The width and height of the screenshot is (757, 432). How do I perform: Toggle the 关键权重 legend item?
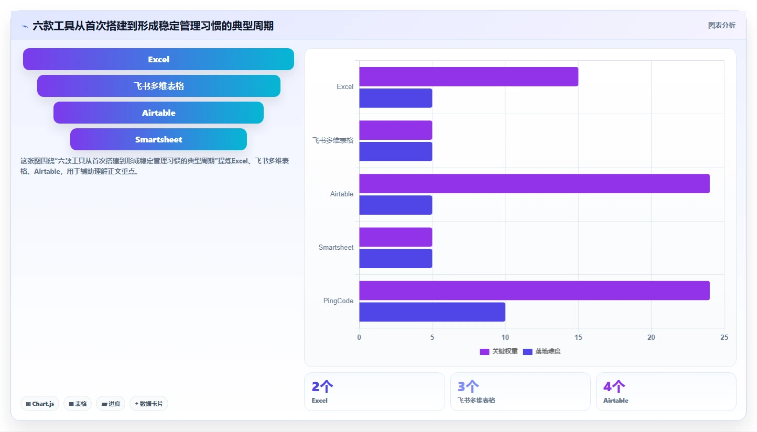click(x=499, y=351)
